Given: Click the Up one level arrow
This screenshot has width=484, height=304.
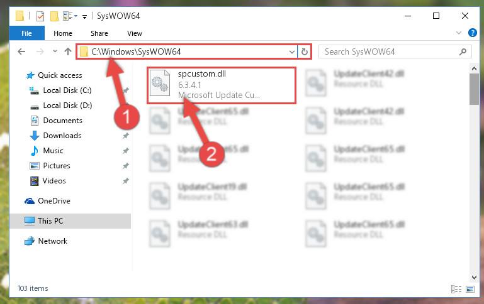Looking at the screenshot, I should pos(68,52).
